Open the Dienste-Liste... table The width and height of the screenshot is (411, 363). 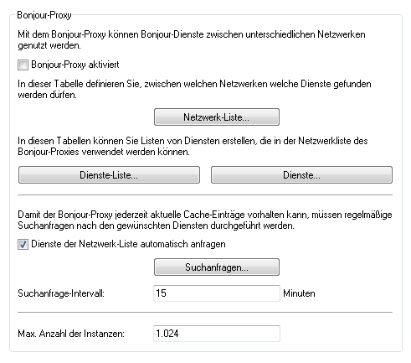click(109, 175)
